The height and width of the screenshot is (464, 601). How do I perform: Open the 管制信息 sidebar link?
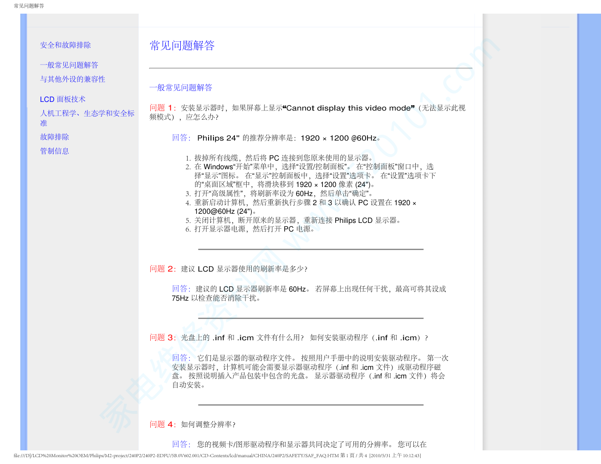55,151
